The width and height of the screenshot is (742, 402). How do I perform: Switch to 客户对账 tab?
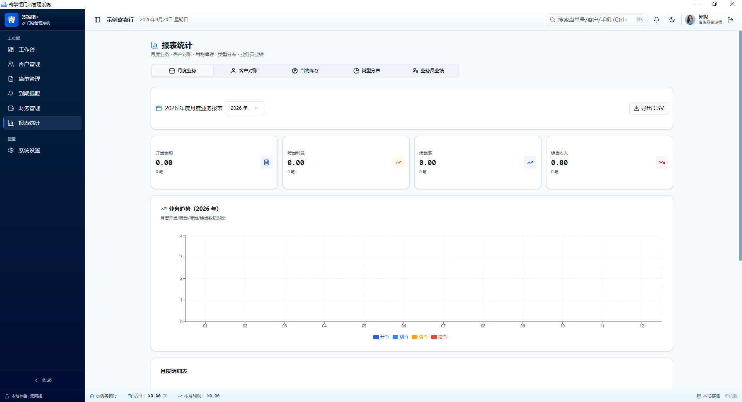tap(244, 71)
